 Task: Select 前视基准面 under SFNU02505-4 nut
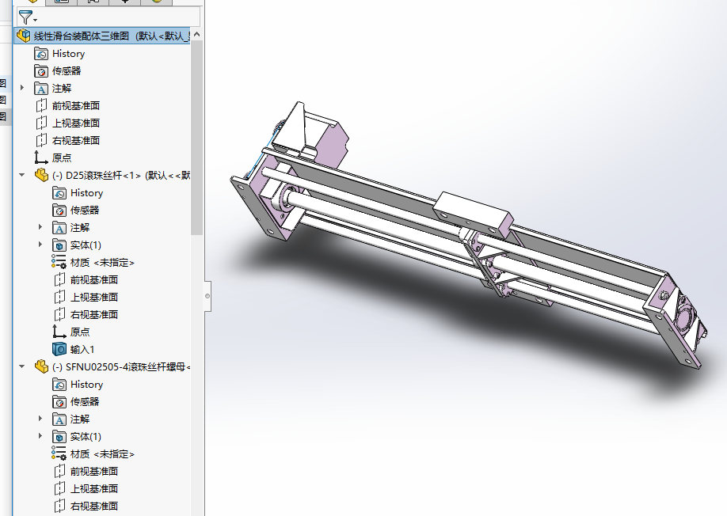86,472
